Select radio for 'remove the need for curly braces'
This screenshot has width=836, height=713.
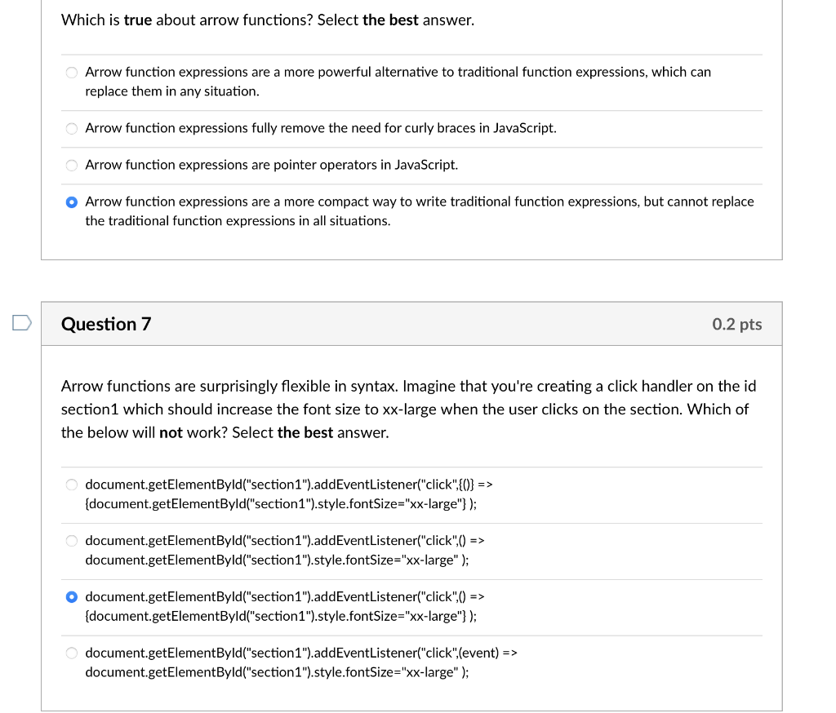(72, 129)
